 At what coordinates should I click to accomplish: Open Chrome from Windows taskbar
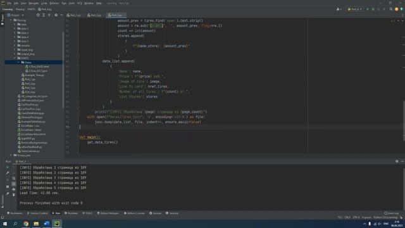[26, 224]
